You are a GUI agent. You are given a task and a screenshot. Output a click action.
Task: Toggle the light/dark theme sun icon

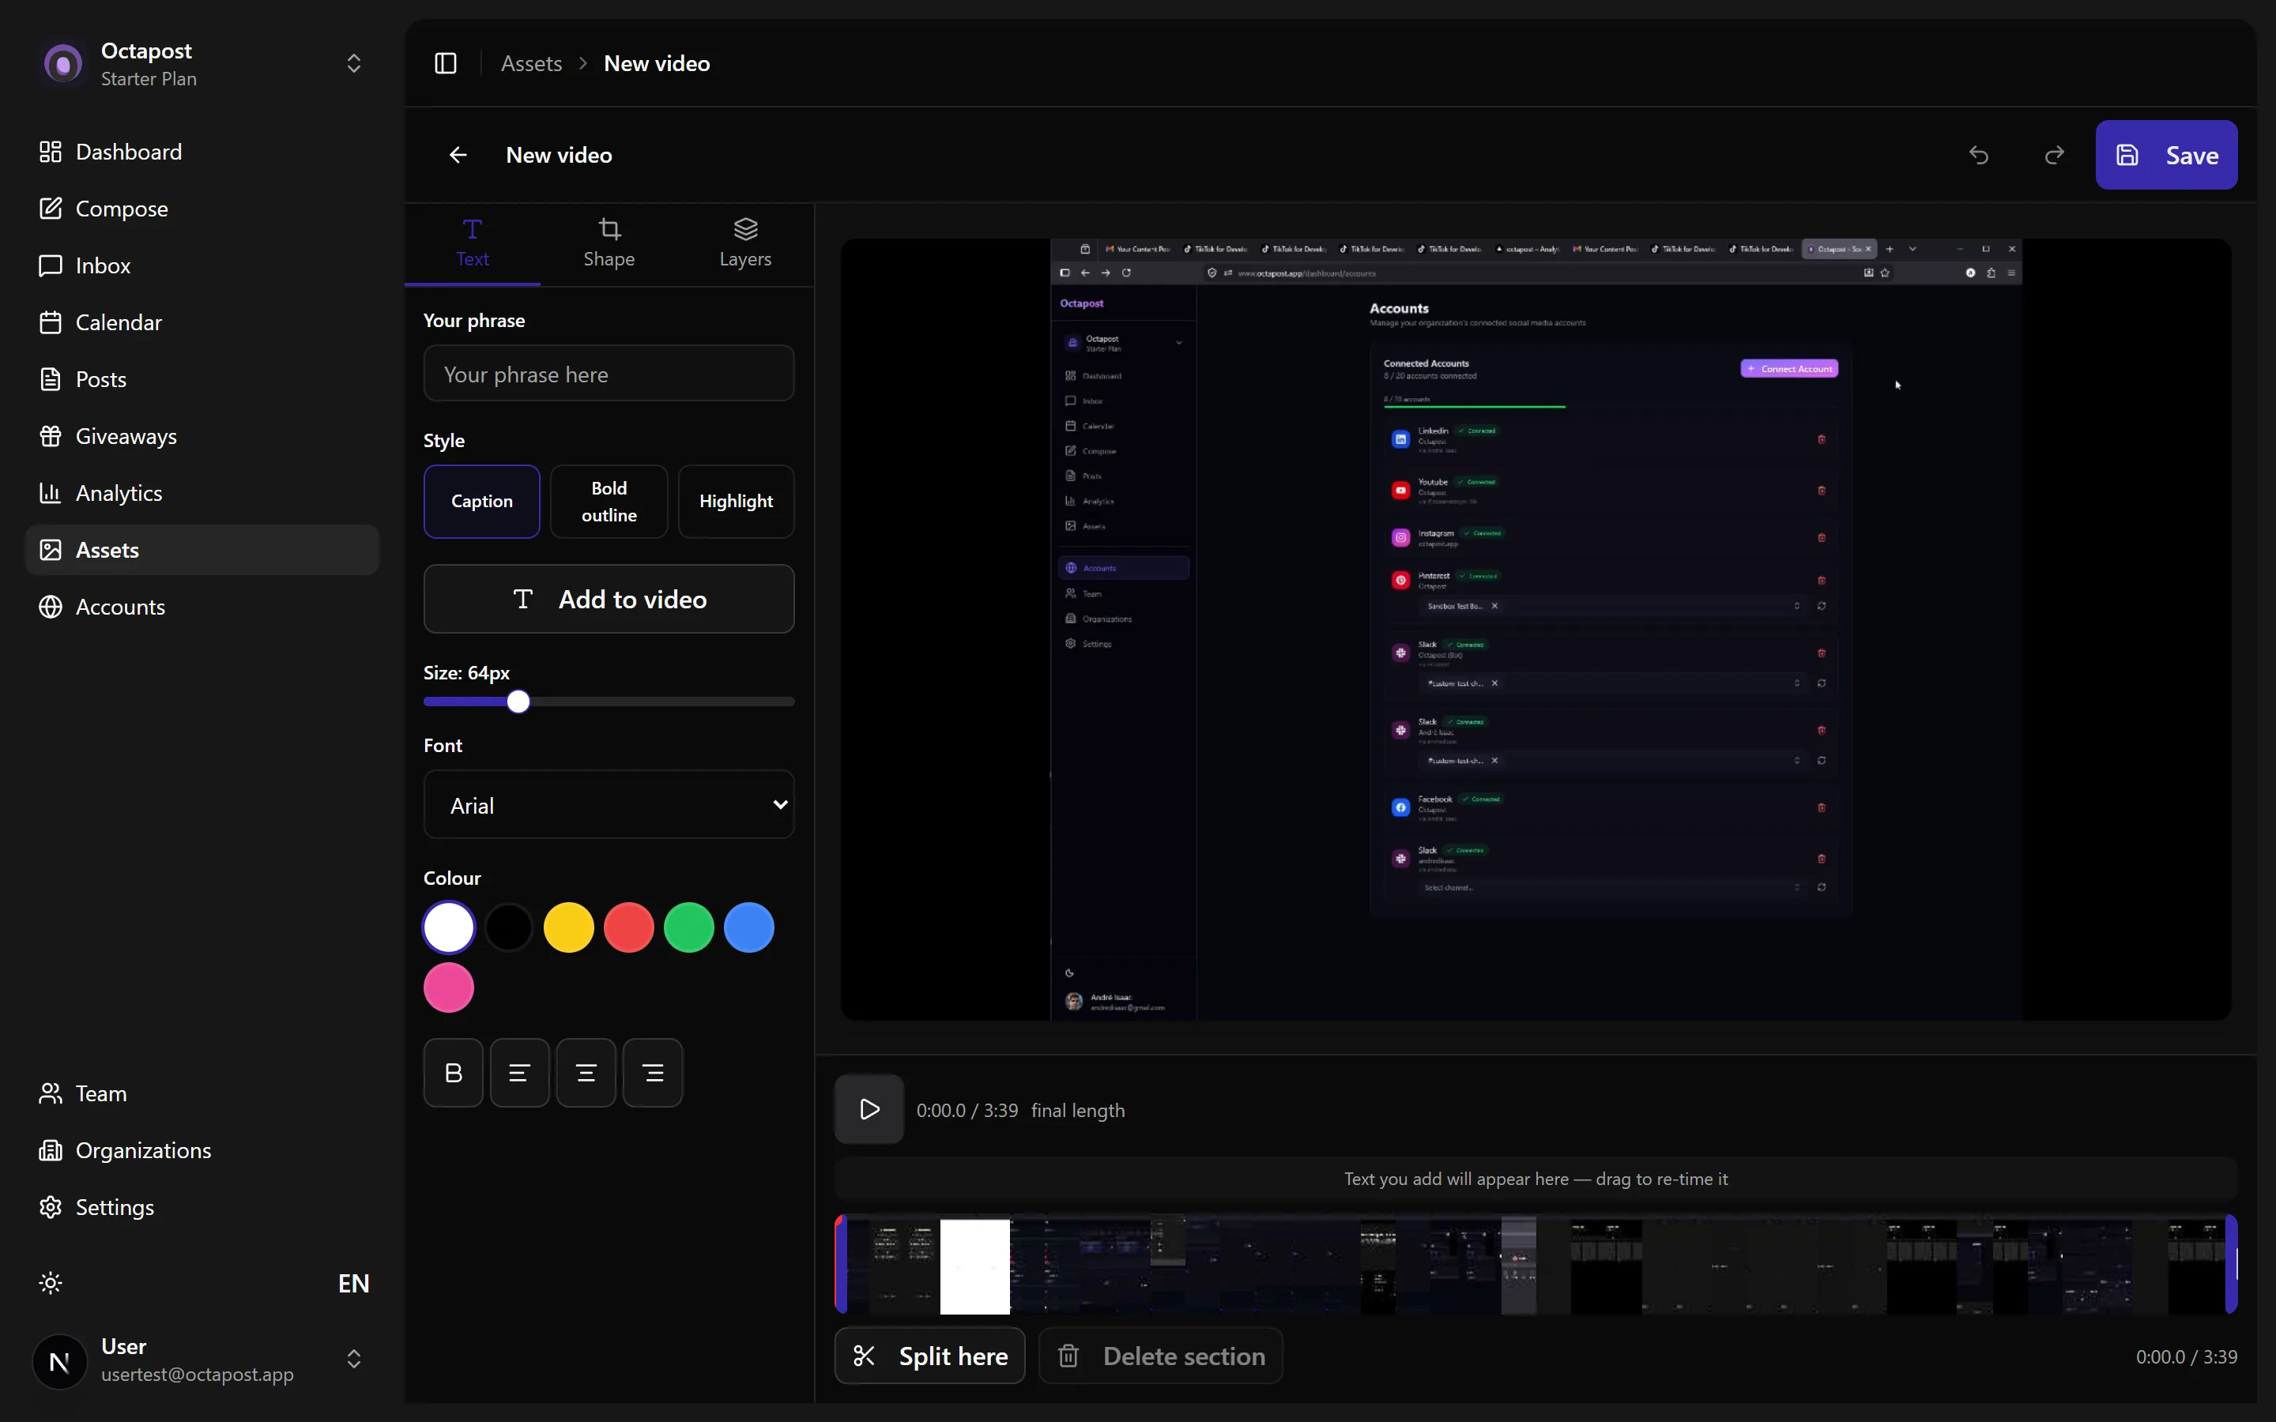click(51, 1283)
